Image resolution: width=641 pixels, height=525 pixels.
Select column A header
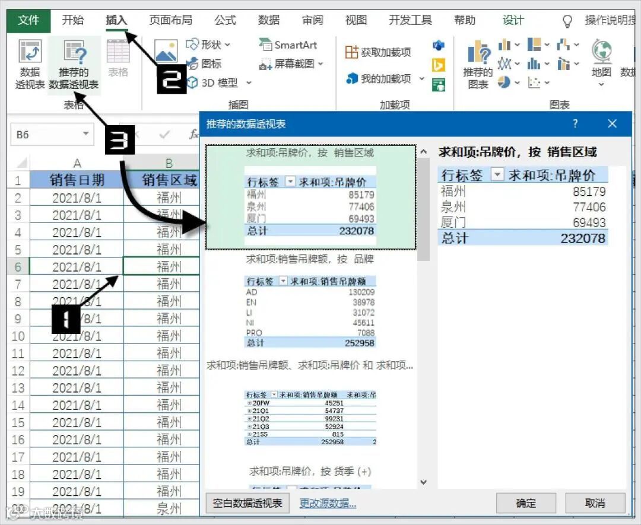(x=77, y=163)
